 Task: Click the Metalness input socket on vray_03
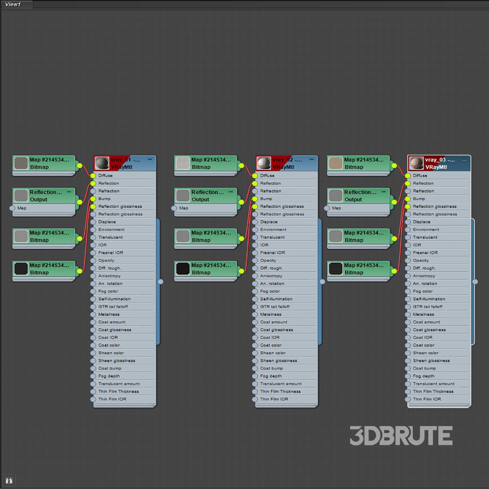click(407, 315)
